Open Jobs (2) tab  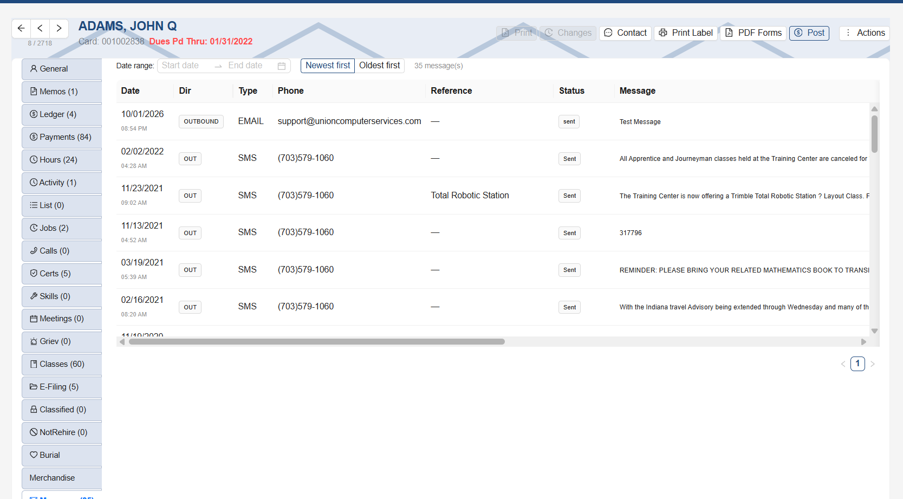(x=62, y=228)
